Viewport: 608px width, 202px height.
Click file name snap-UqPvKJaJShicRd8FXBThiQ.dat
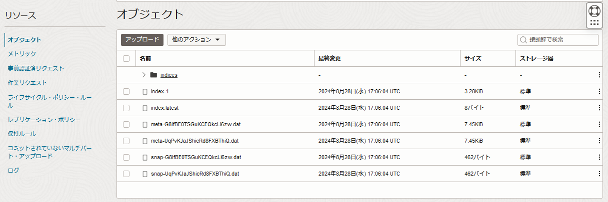click(194, 174)
